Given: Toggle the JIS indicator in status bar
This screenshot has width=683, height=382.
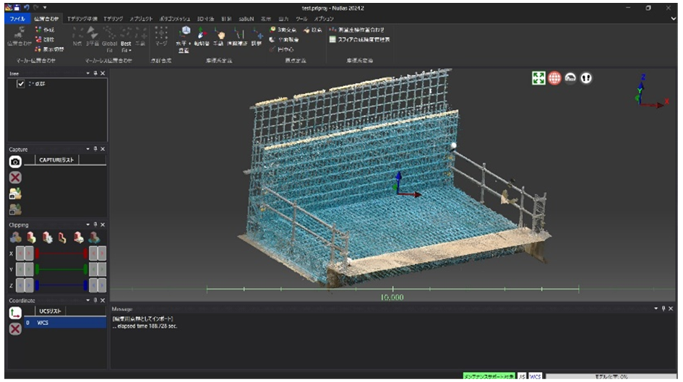Looking at the screenshot, I should pos(522,376).
